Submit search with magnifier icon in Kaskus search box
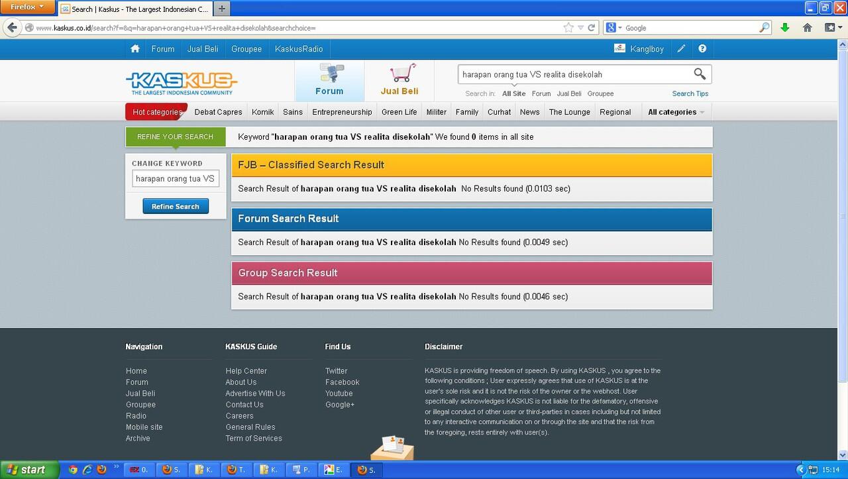Image resolution: width=848 pixels, height=479 pixels. tap(700, 74)
